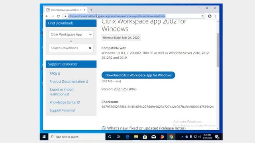
Task: Click the microphone tray icon
Action: (x=191, y=137)
